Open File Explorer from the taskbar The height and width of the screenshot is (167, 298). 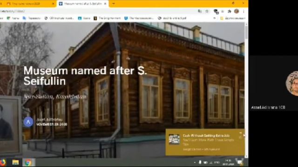(15, 162)
